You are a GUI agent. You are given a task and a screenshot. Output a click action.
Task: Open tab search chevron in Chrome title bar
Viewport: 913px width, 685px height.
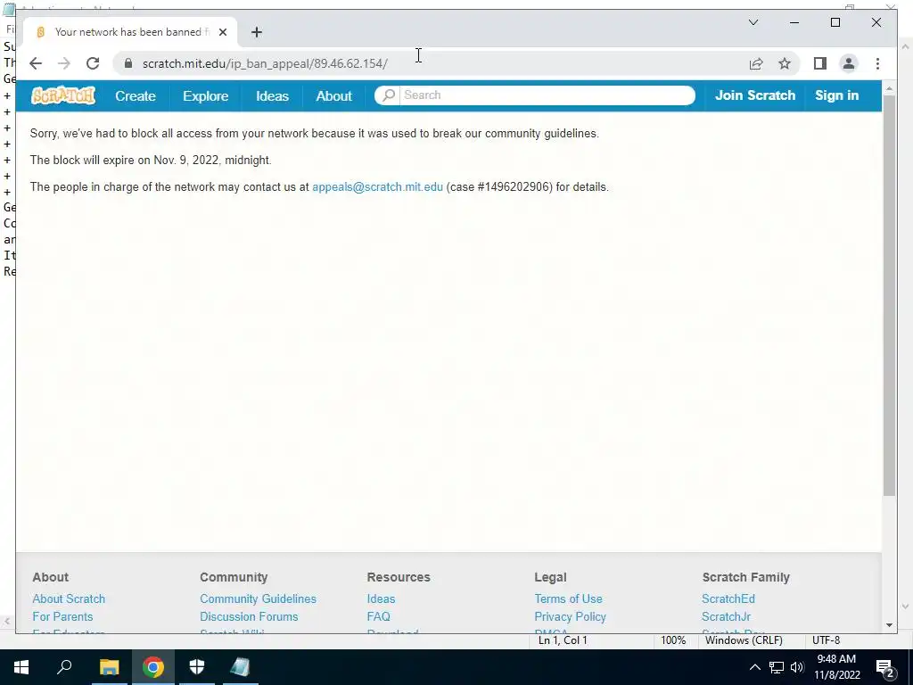pyautogui.click(x=753, y=22)
